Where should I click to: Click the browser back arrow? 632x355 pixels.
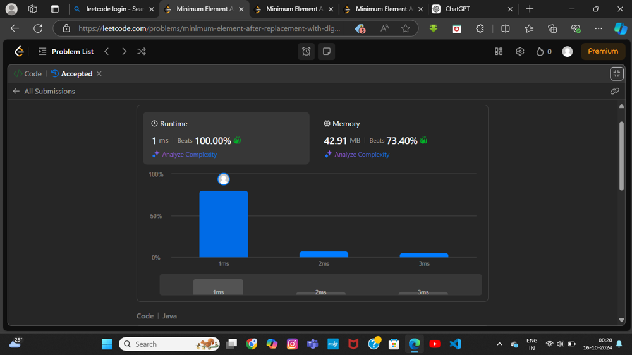(15, 28)
